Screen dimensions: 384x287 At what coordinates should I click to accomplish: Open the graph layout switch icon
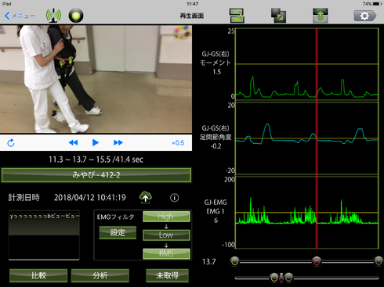click(237, 16)
